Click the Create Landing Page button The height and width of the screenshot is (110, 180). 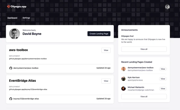(x=99, y=34)
